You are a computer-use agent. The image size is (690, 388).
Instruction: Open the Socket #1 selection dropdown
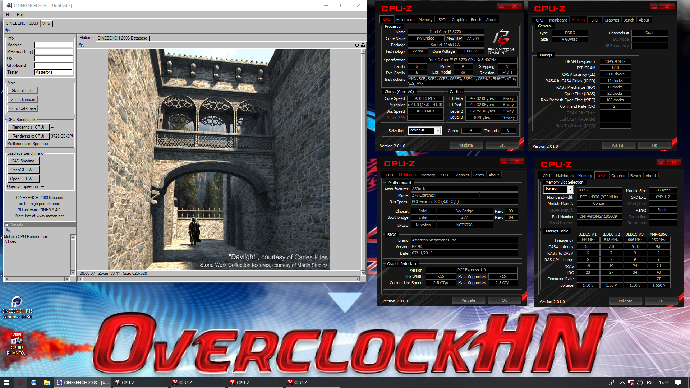(437, 131)
